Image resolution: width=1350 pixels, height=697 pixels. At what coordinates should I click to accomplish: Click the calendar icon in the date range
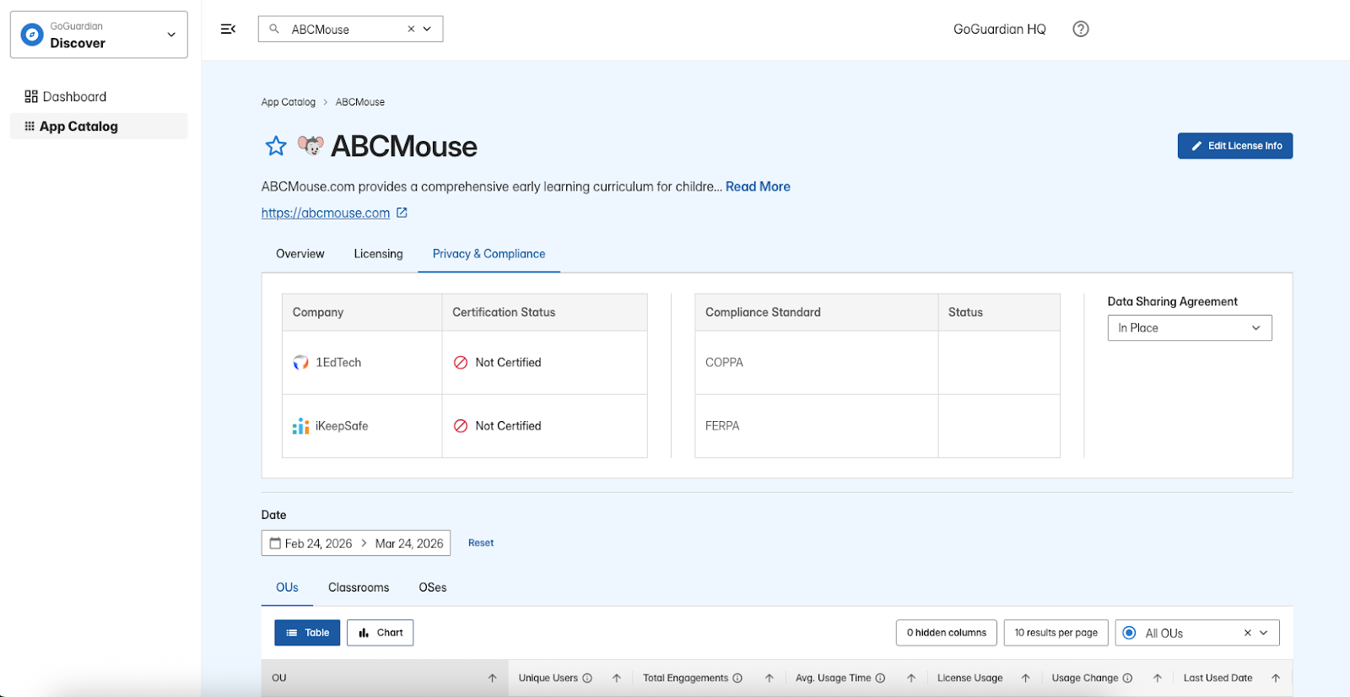coord(275,543)
